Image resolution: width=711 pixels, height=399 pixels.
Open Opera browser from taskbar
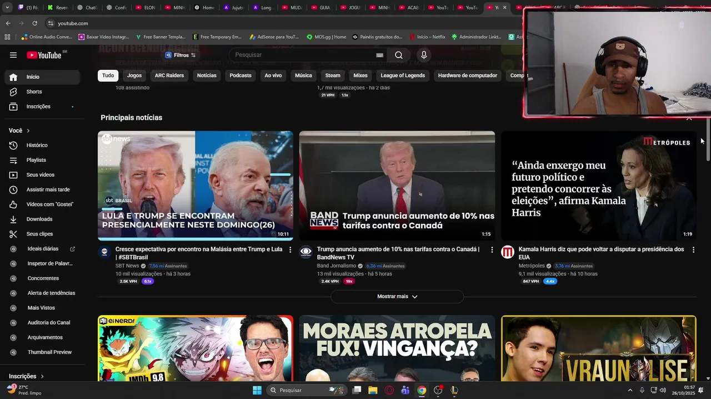pyautogui.click(x=389, y=390)
